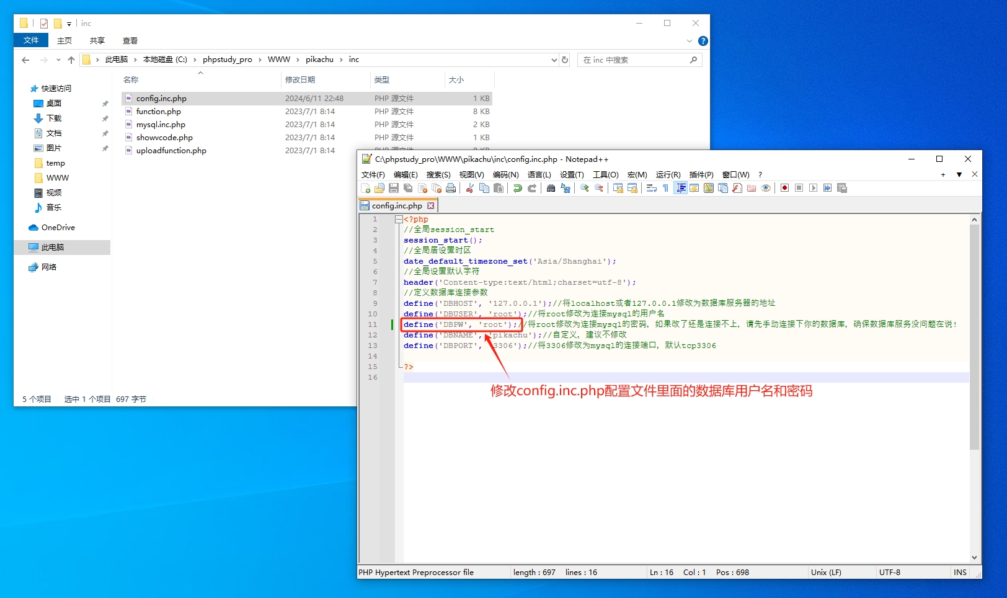The height and width of the screenshot is (598, 1007).
Task: Collapse the <?php fold marker on line 1
Action: [x=399, y=219]
